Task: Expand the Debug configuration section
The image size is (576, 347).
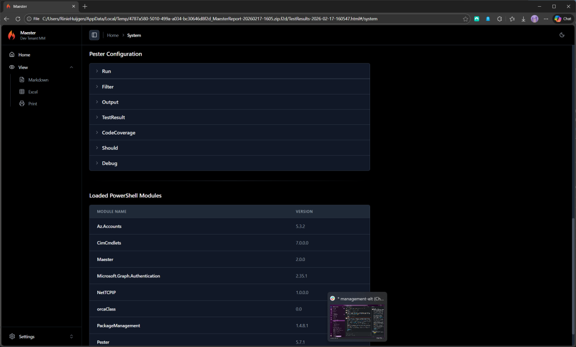Action: pyautogui.click(x=229, y=163)
